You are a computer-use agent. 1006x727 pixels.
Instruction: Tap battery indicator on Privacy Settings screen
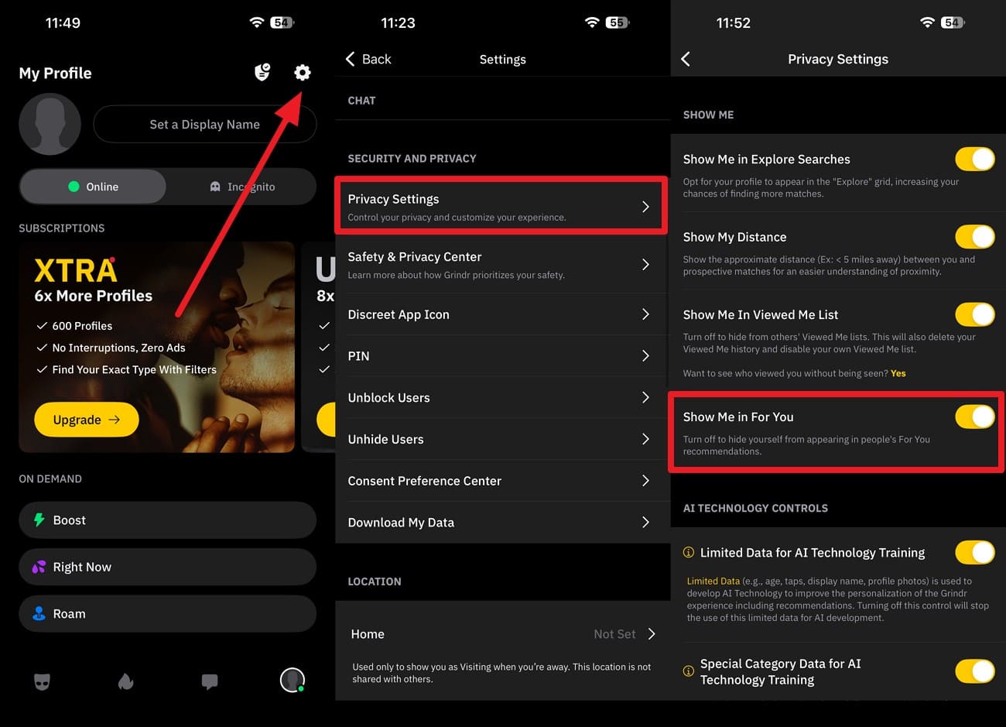click(x=953, y=22)
